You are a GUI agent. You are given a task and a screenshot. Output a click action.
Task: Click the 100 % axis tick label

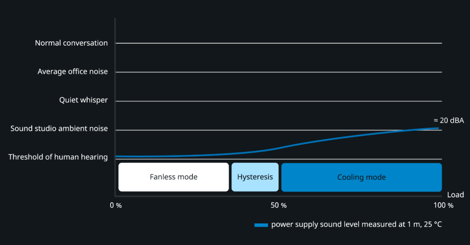pos(443,206)
